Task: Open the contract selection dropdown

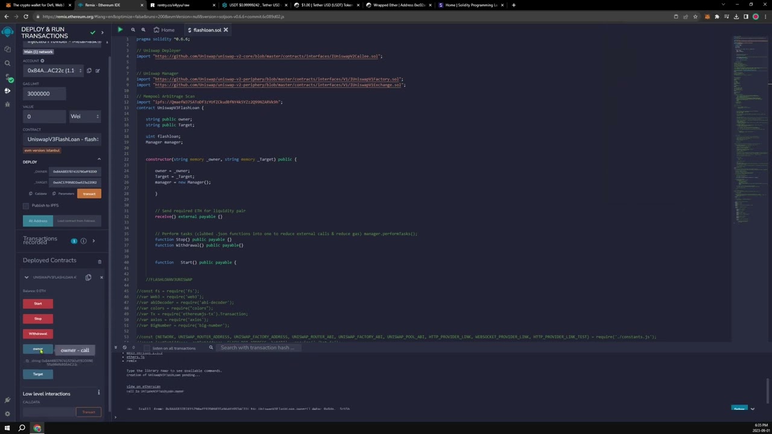Action: tap(62, 139)
